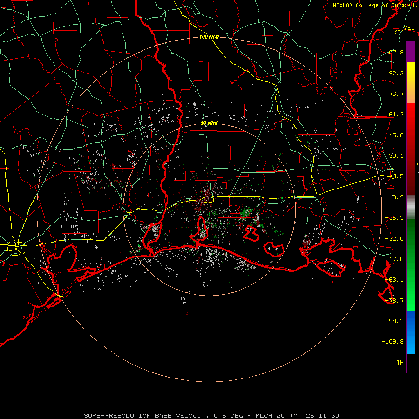Pick the purple segment of velocity color bar
Image resolution: width=419 pixels, height=419 pixels.
(x=411, y=52)
